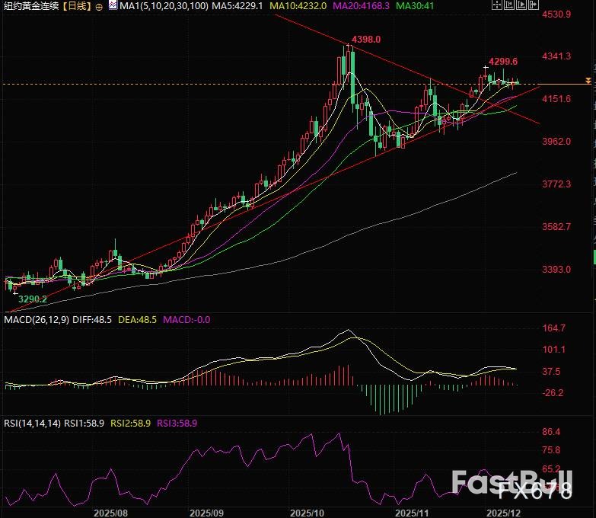Image resolution: width=596 pixels, height=518 pixels.
Task: Toggle the MA20:4168.3 magenta legend entry
Action: click(x=363, y=6)
